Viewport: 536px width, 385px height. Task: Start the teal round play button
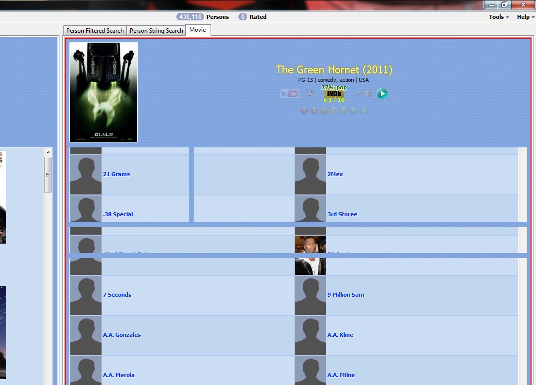[x=382, y=93]
